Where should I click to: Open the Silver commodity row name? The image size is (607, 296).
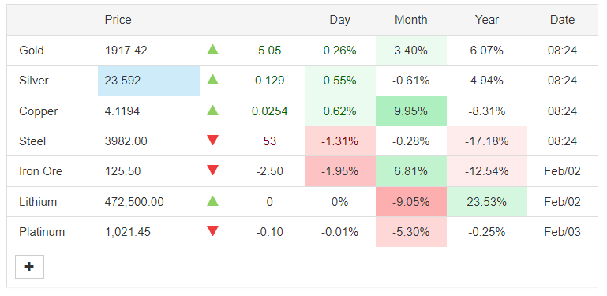tap(34, 81)
